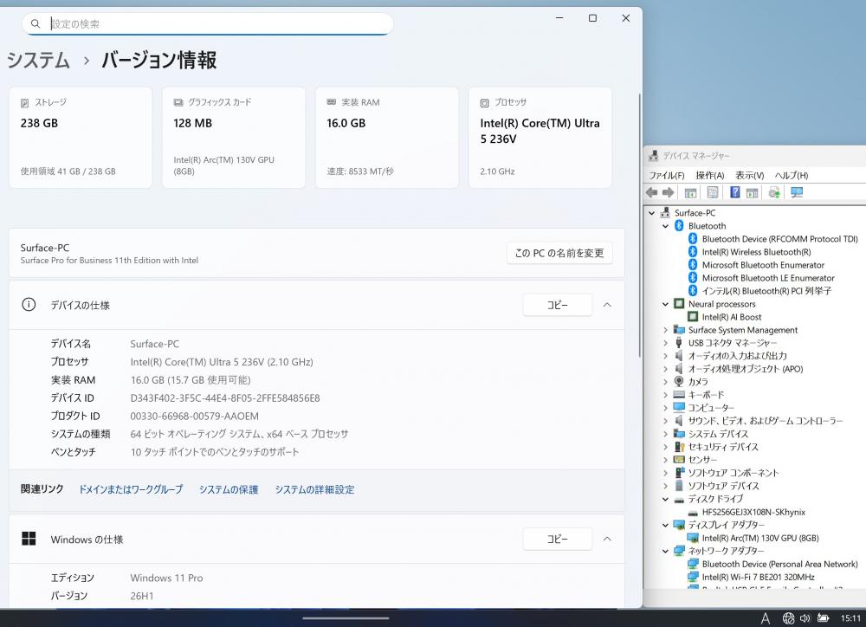The height and width of the screenshot is (627, 866).
Task: Click the search magnifier icon in Settings
Action: (36, 24)
